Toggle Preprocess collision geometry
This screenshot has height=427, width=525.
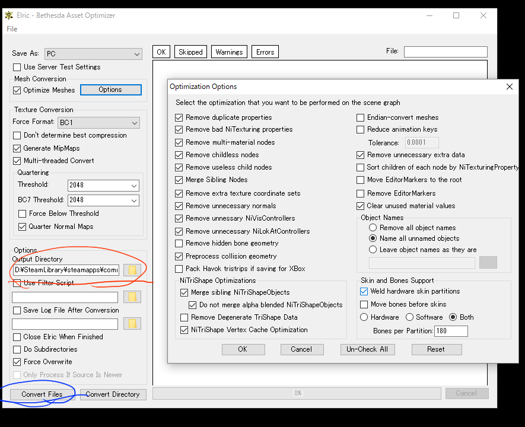pos(179,256)
